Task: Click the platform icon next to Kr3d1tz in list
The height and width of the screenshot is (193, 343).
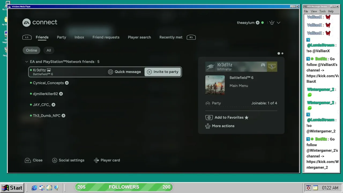Action: [49, 70]
